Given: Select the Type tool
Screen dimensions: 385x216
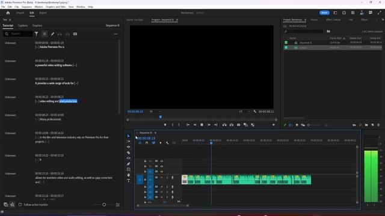Looking at the screenshot, I should coord(128,181).
